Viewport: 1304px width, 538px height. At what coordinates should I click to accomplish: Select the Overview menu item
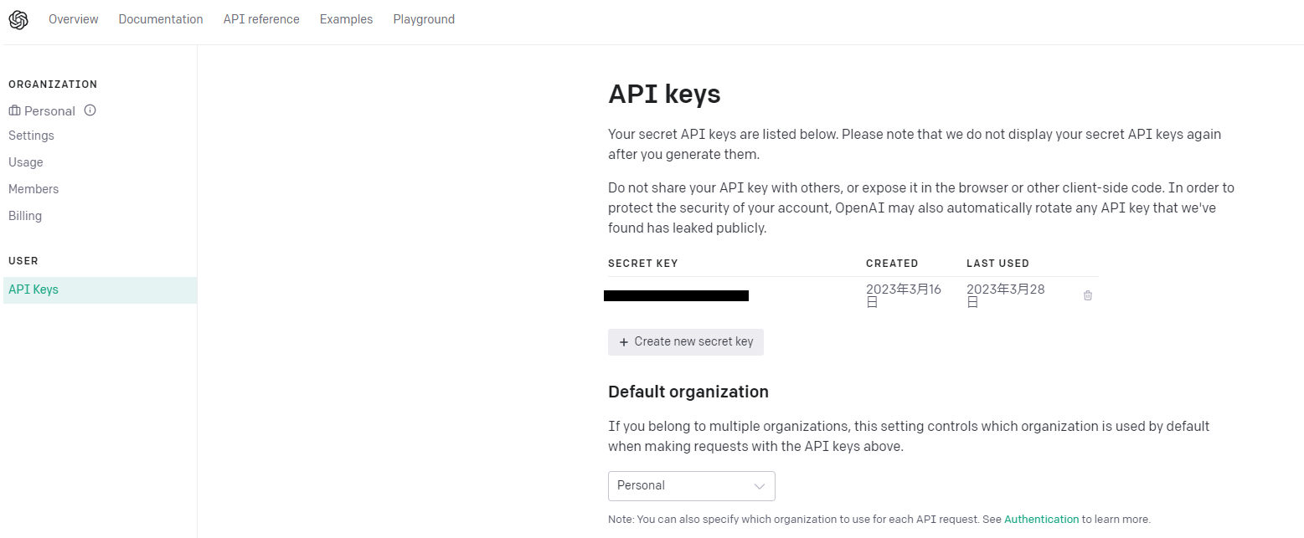73,18
